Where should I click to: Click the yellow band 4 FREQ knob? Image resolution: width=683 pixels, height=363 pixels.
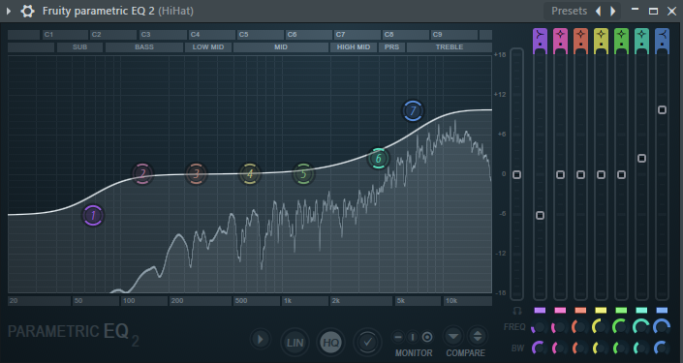[601, 327]
